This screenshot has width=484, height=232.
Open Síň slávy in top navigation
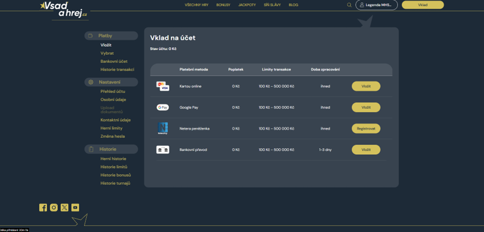[x=272, y=5]
